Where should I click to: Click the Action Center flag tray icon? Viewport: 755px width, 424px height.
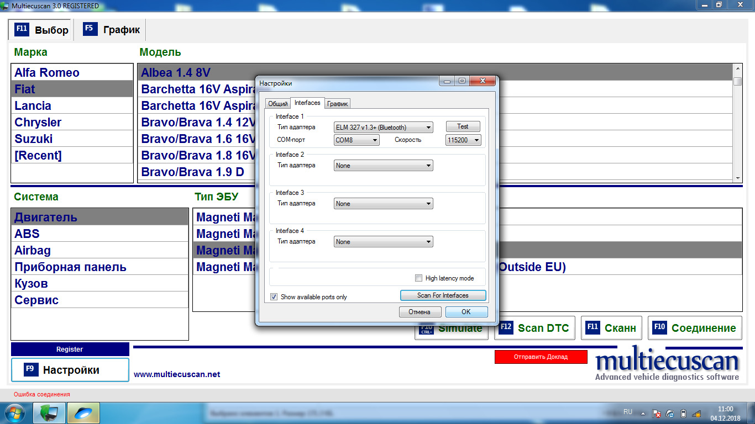657,412
